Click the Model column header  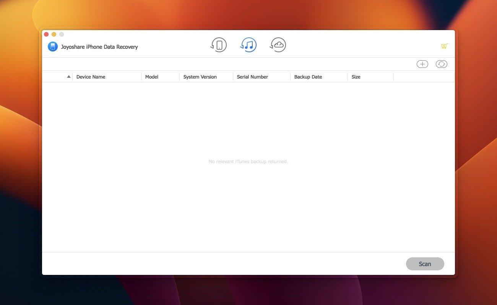(x=152, y=77)
